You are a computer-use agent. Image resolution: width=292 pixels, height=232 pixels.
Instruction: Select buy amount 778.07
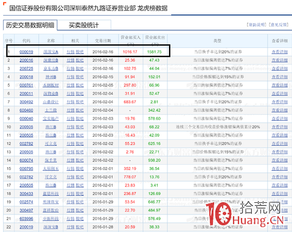tap(130, 177)
